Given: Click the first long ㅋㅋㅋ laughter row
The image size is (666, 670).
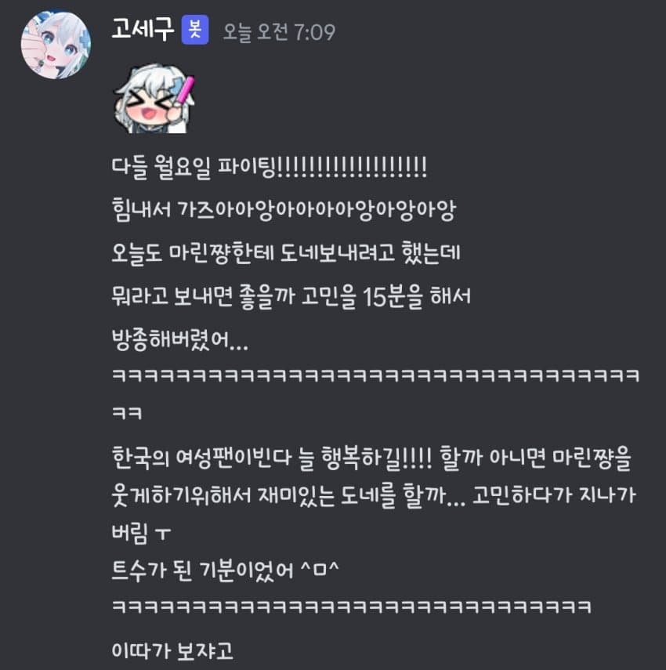Looking at the screenshot, I should (x=375, y=375).
